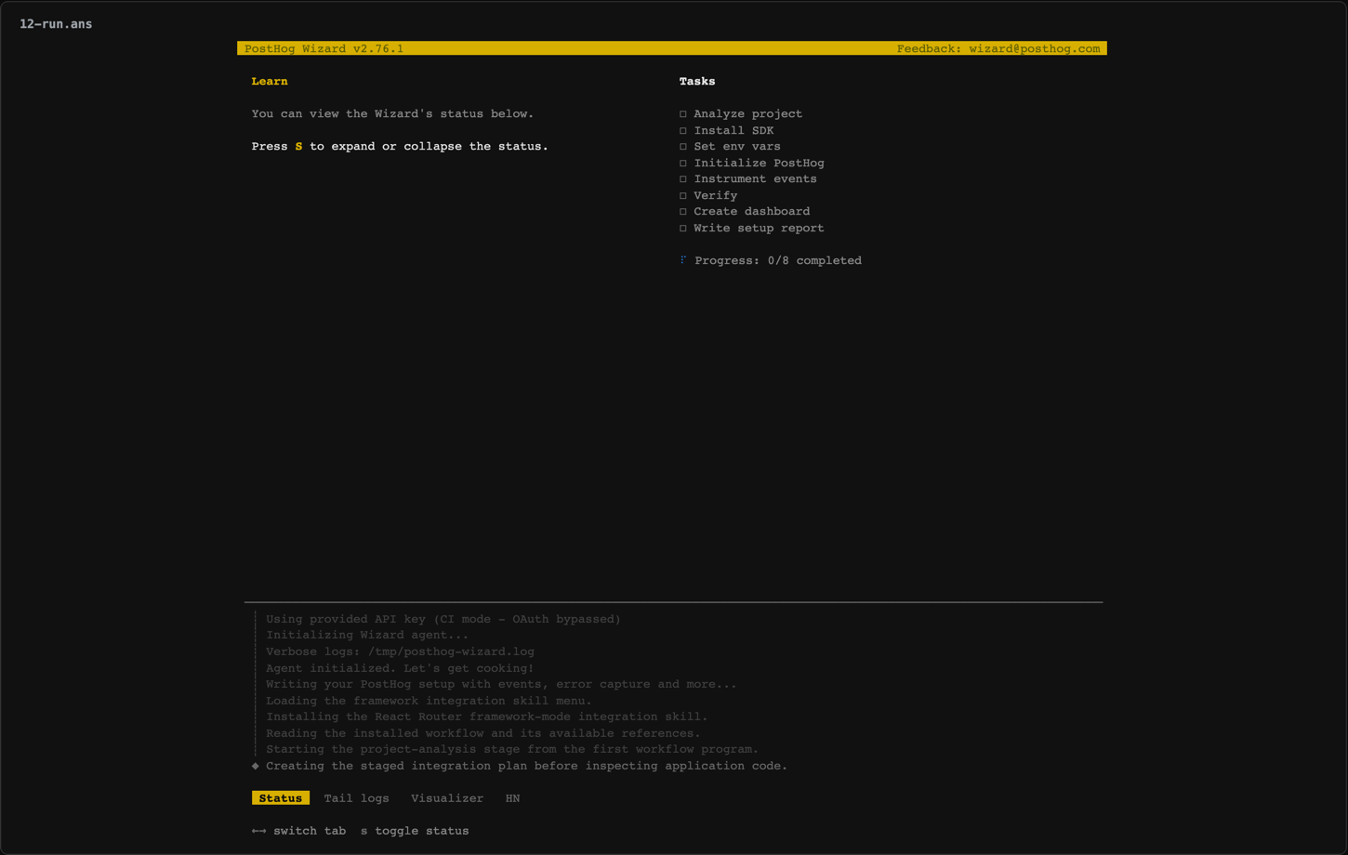This screenshot has width=1348, height=855.
Task: Check the Create dashboard task box
Action: click(683, 212)
